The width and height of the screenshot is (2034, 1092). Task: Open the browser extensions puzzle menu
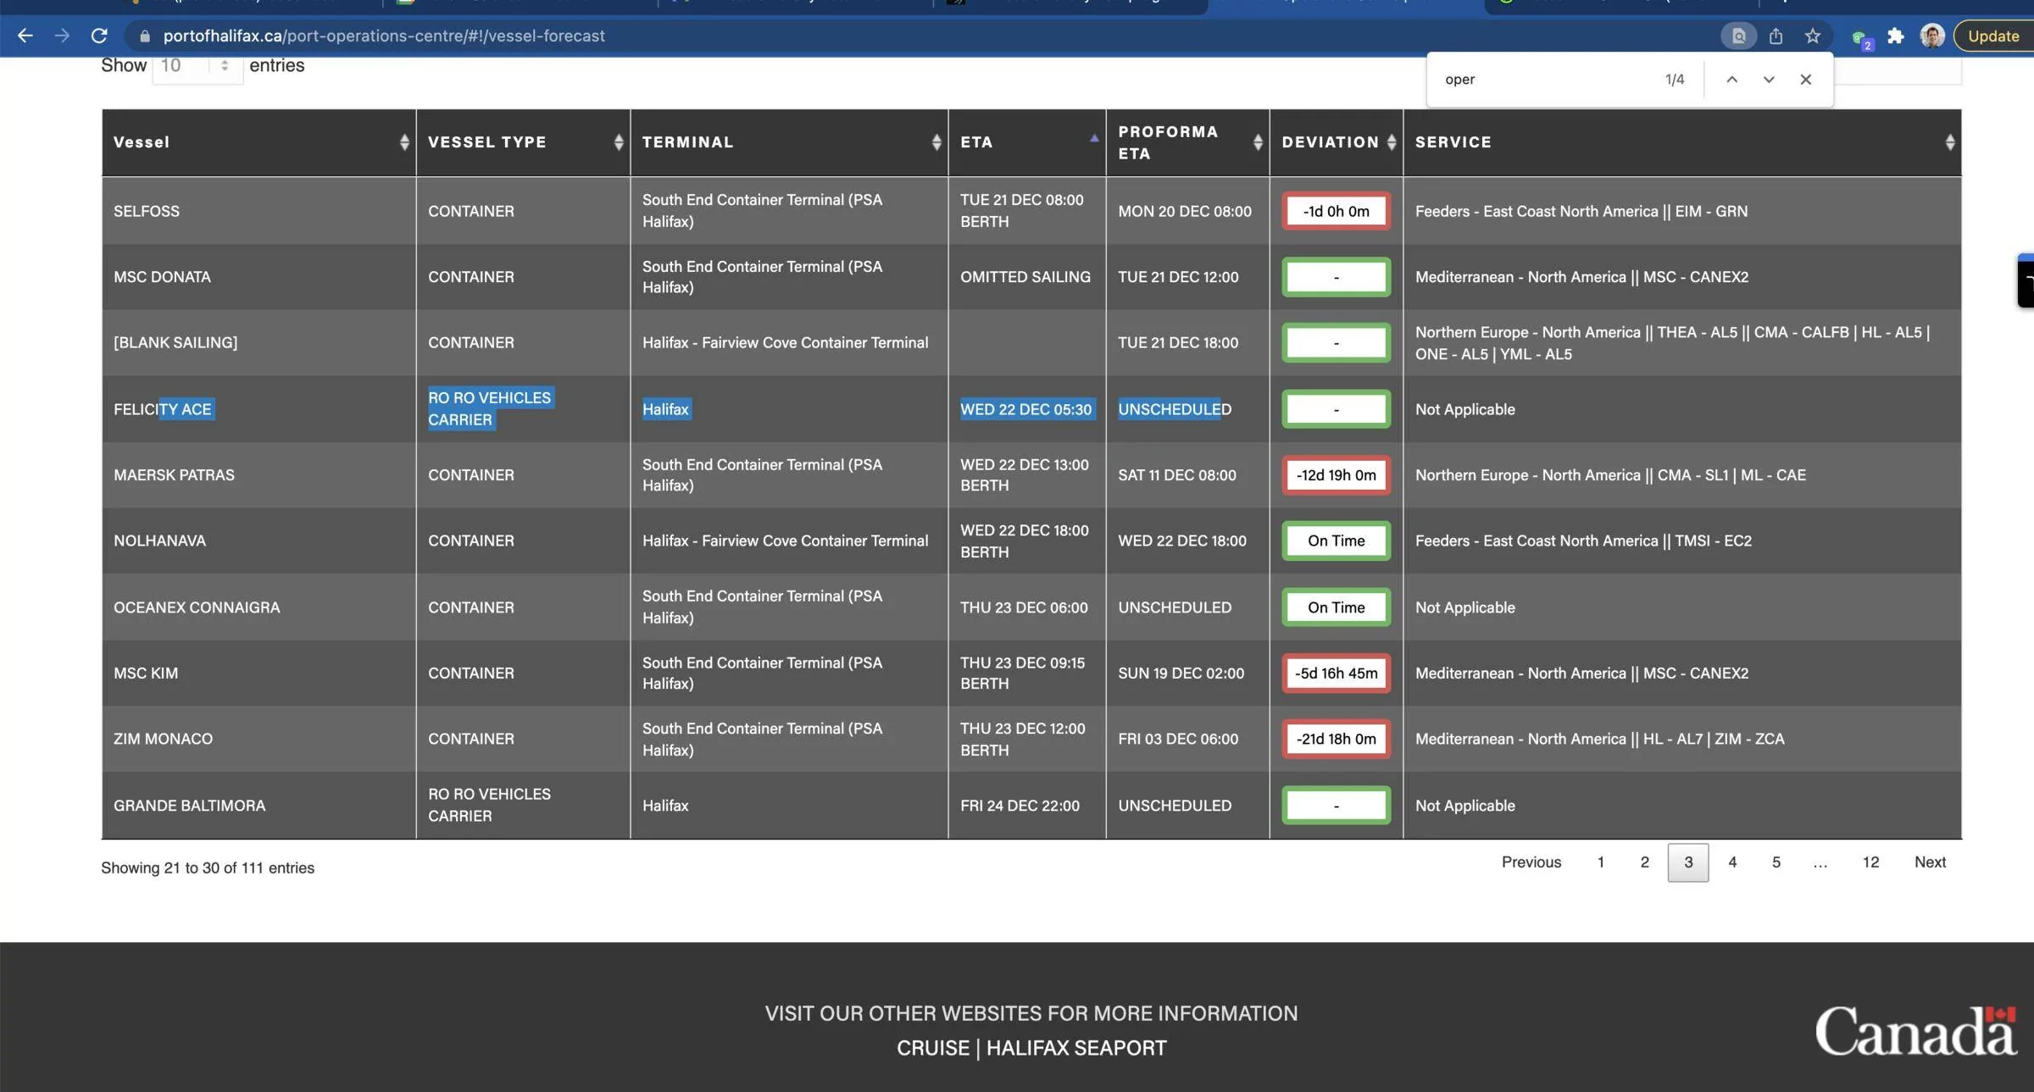[x=1895, y=36]
